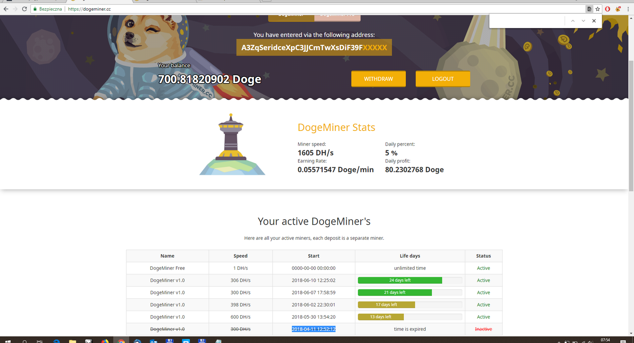This screenshot has height=343, width=634.
Task: Click the daily profit 80.2302768 Doge
Action: [x=414, y=170]
